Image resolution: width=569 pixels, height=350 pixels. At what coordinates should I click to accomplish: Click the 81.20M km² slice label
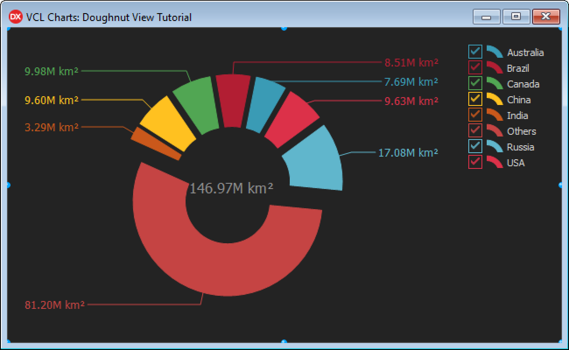55,305
